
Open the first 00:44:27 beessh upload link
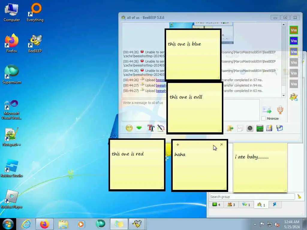tap(161, 85)
